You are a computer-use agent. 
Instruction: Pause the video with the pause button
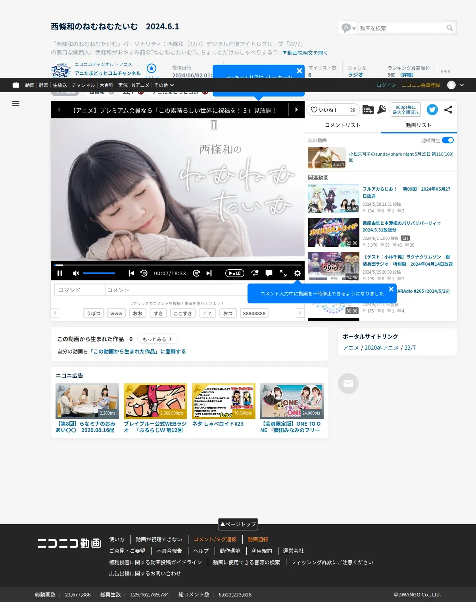(x=60, y=273)
